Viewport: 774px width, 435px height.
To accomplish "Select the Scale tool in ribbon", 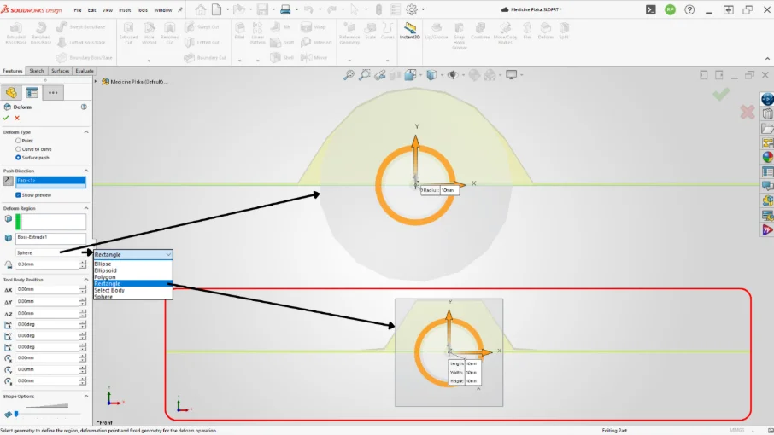I will tap(371, 31).
